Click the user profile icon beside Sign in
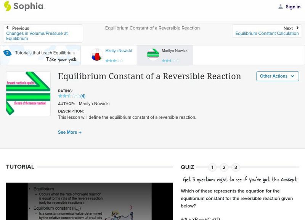This screenshot has width=305, height=220. 280,6
